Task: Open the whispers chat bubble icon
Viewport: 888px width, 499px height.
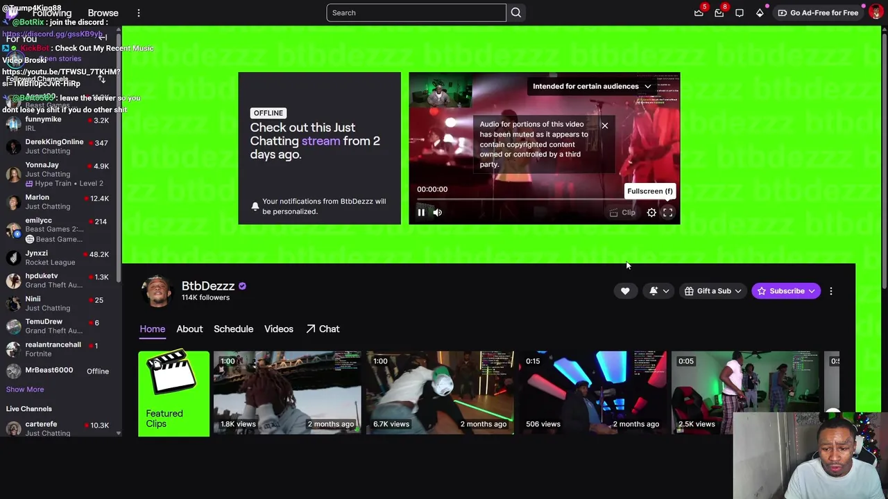Action: [740, 12]
